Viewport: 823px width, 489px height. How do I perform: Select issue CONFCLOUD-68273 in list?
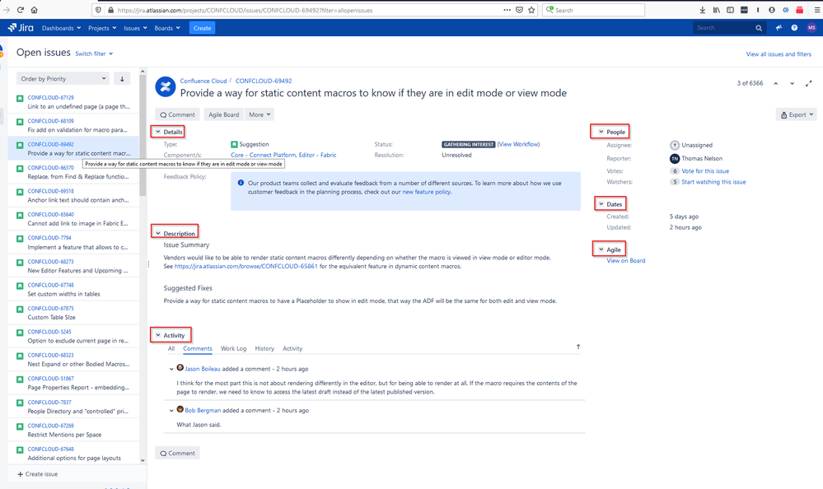click(73, 266)
